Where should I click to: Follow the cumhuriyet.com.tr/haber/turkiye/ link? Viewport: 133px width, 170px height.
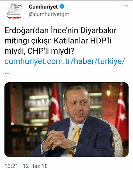point(65,61)
